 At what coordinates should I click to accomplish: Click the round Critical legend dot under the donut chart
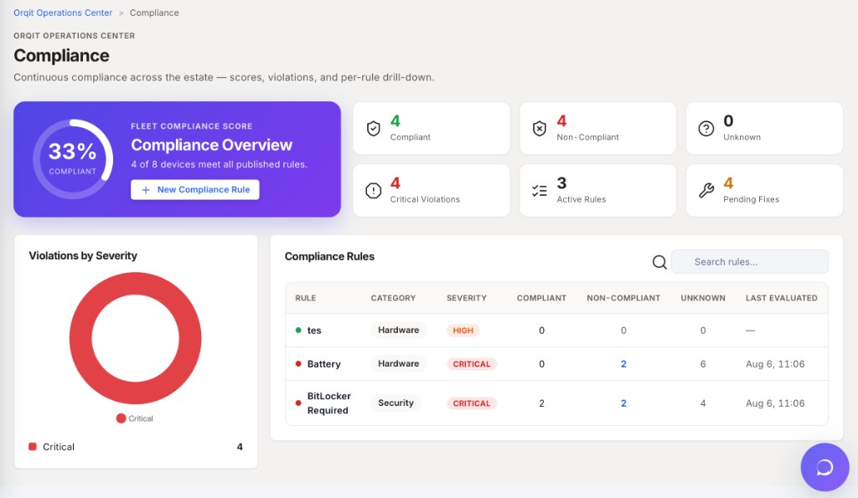(x=121, y=418)
